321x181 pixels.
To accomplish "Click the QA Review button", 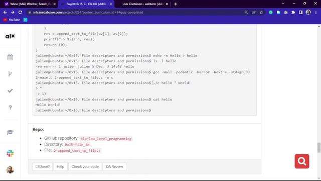I will pyautogui.click(x=114, y=166).
